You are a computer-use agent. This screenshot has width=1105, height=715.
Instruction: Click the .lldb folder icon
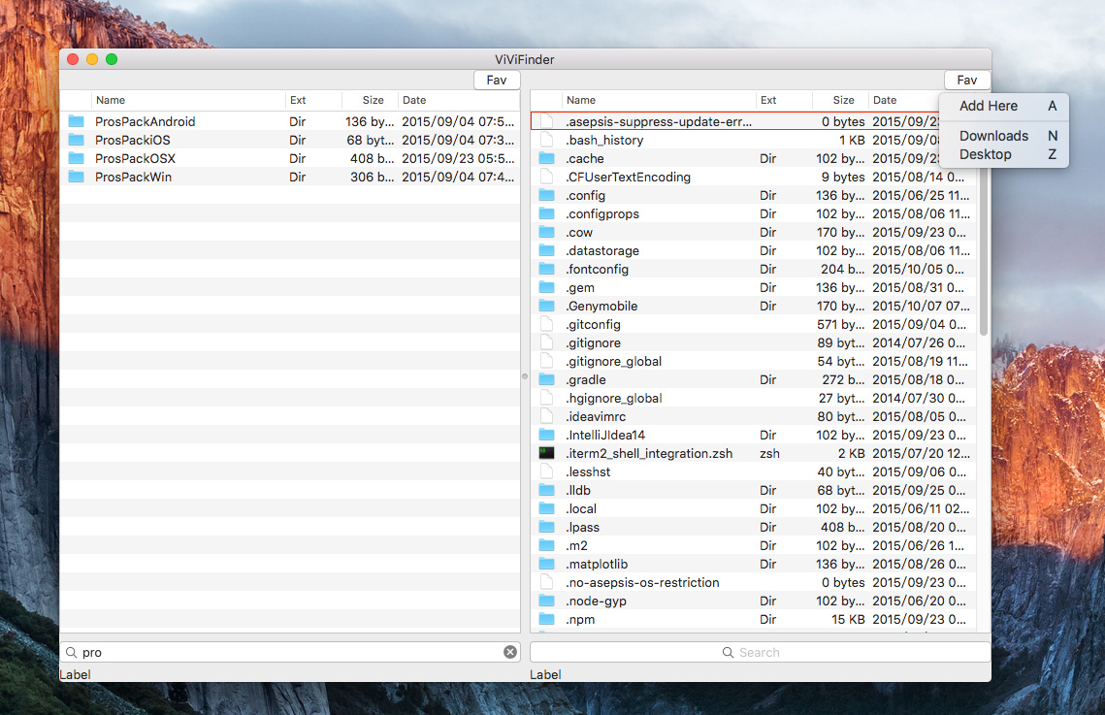pyautogui.click(x=547, y=490)
